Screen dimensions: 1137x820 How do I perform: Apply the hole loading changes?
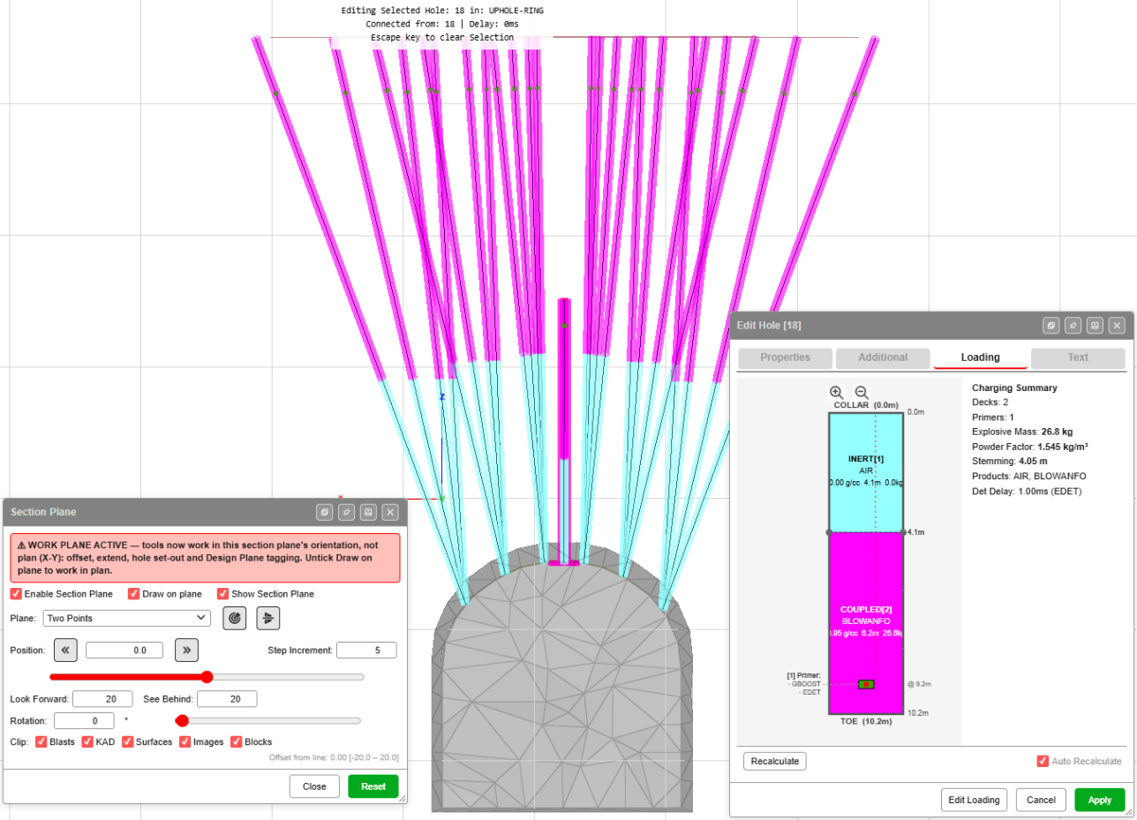1100,800
